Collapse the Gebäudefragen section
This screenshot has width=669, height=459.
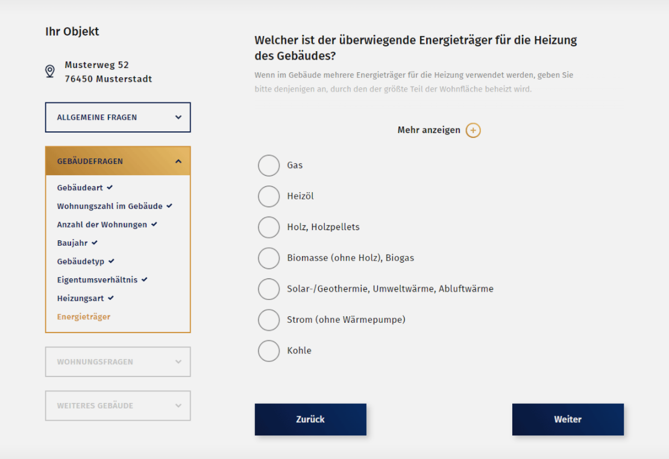118,161
